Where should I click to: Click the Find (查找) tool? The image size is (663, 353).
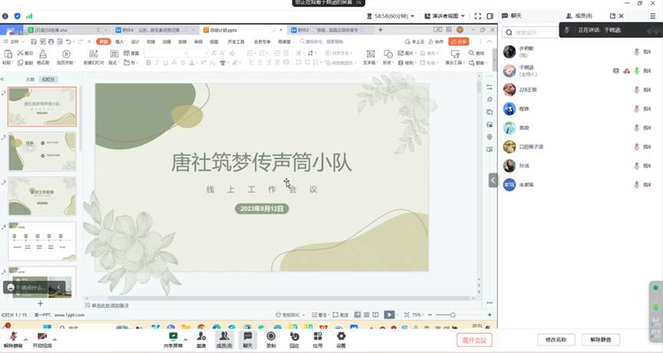(477, 53)
